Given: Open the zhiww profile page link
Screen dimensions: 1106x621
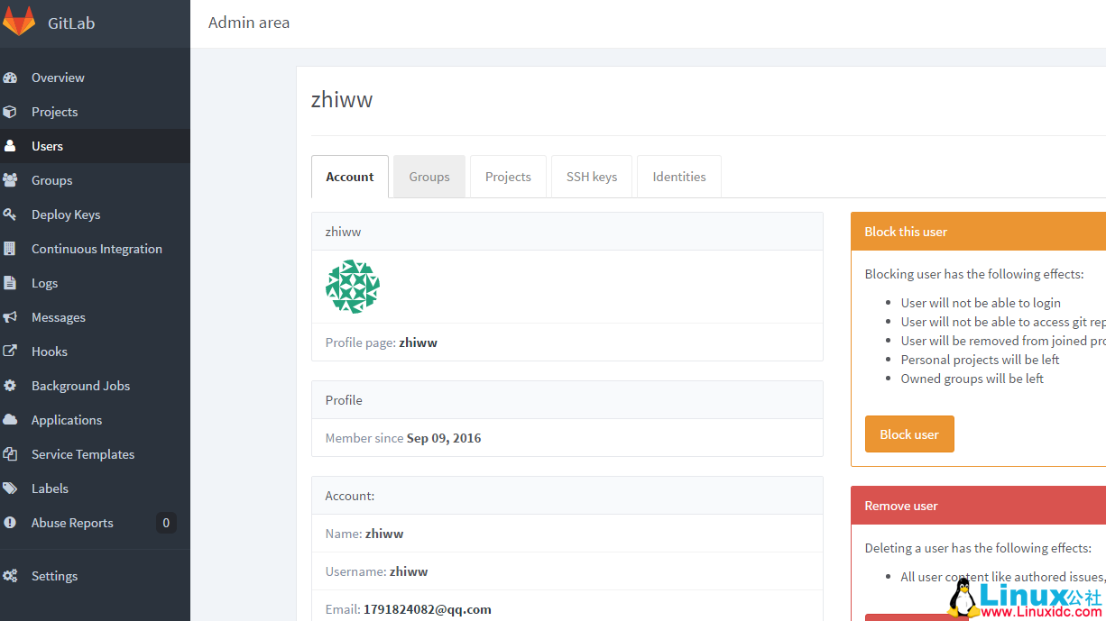Looking at the screenshot, I should (x=418, y=342).
